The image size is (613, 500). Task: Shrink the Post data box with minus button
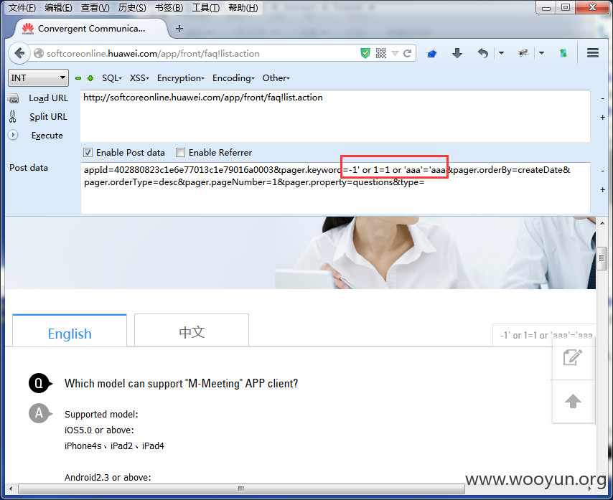602,171
